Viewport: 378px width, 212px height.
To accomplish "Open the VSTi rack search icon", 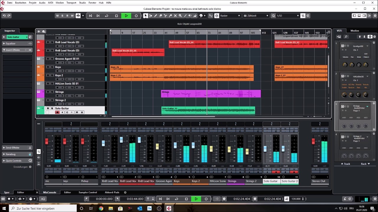I will coord(346,37).
